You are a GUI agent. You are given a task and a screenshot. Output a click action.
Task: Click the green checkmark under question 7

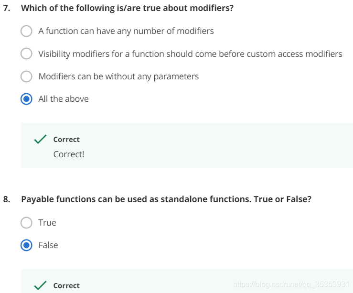[x=40, y=139]
